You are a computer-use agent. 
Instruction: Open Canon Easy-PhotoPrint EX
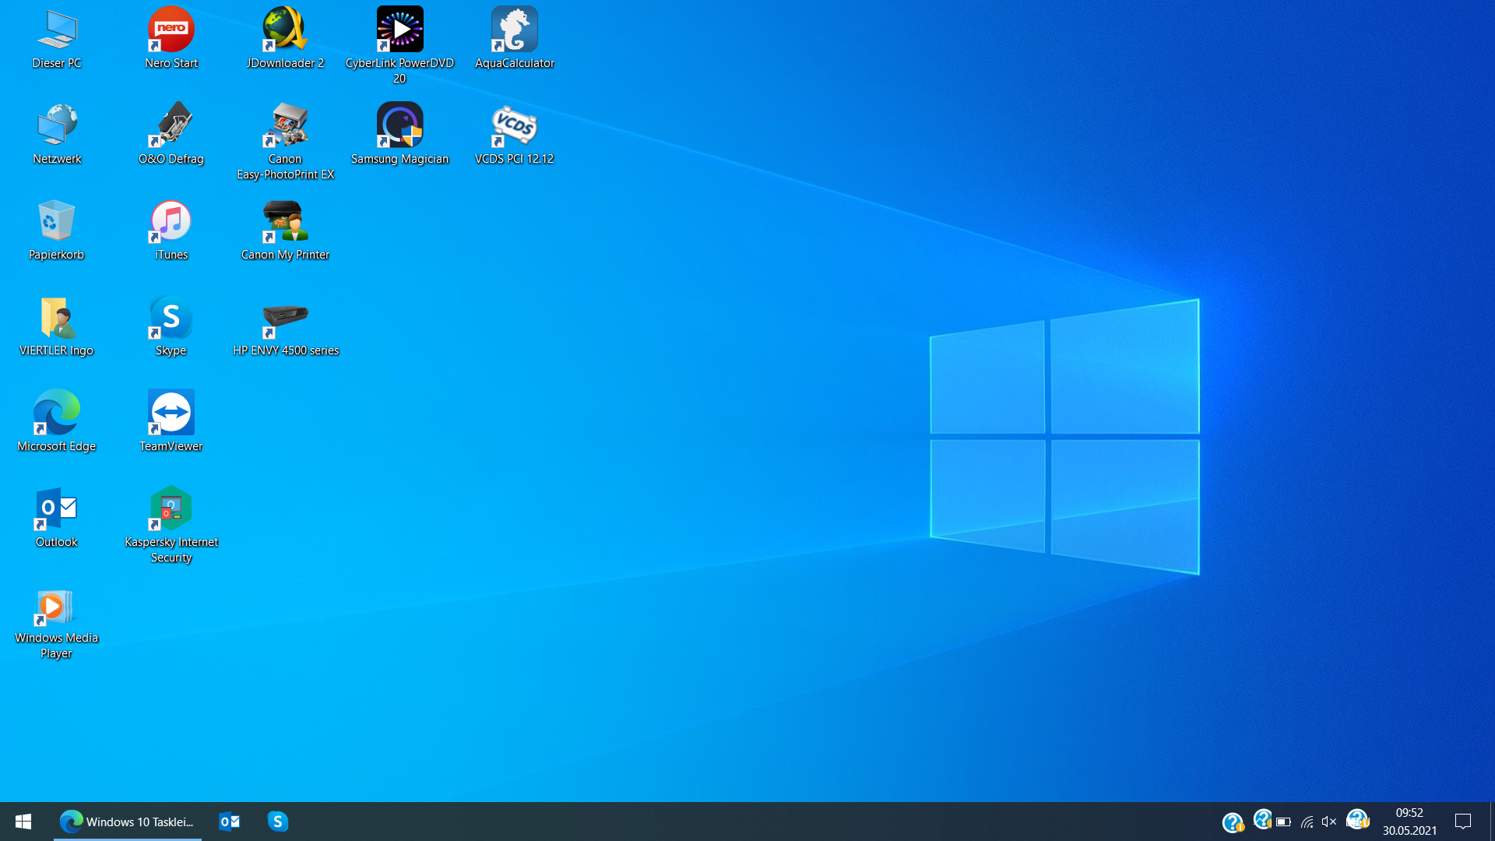point(285,125)
